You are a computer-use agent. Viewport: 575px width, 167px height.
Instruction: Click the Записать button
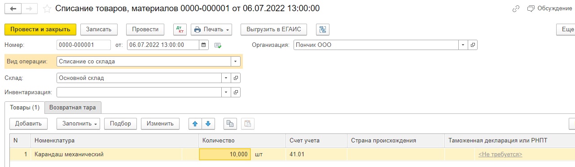[x=99, y=29]
